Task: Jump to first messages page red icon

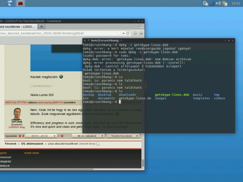Action: tap(20, 136)
